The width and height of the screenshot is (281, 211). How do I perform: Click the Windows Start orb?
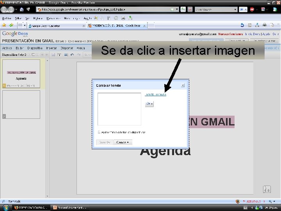click(x=5, y=207)
